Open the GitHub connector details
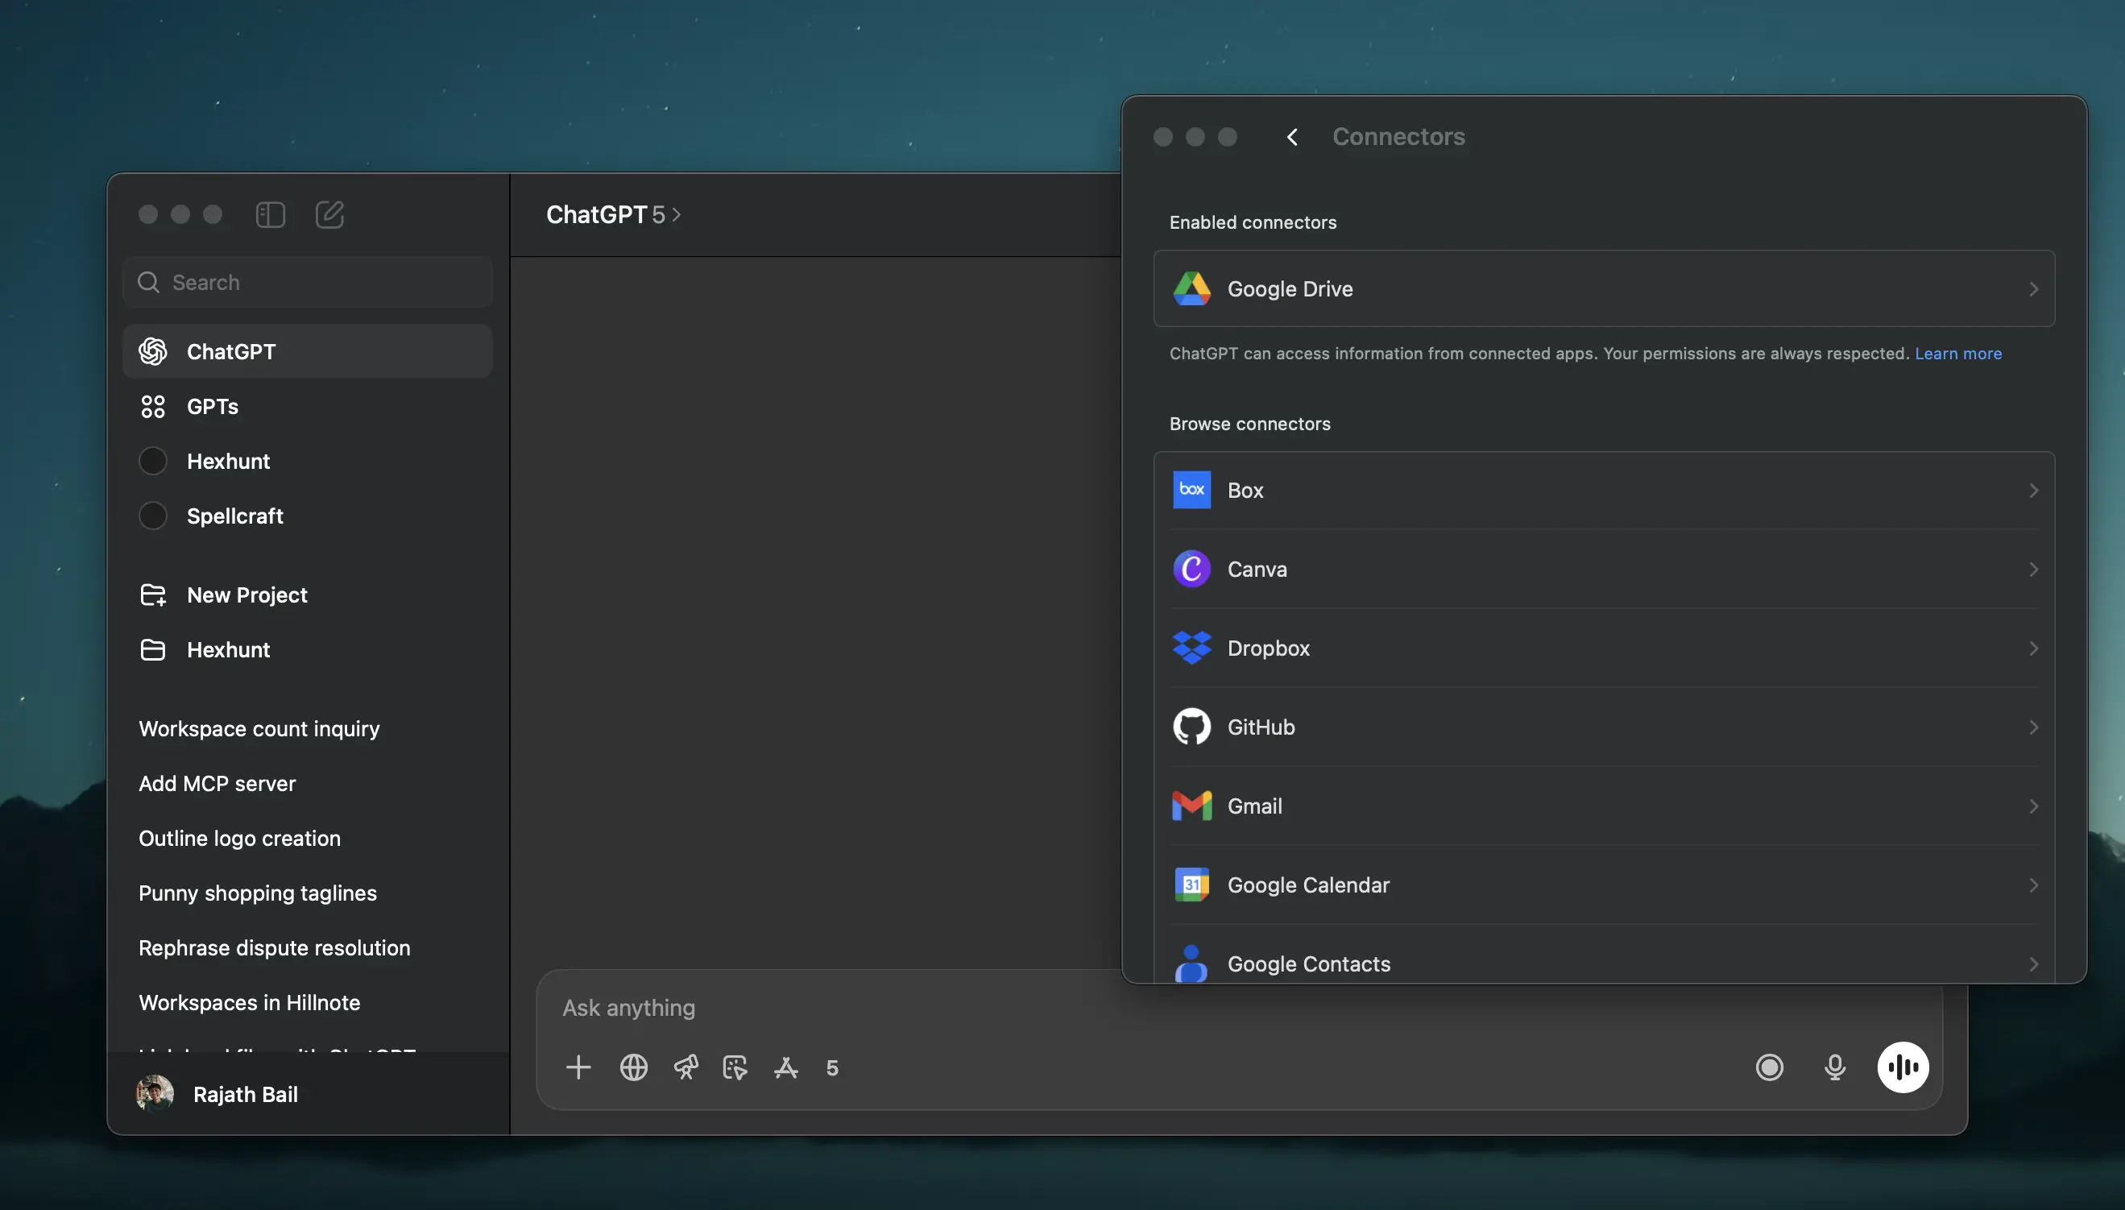The width and height of the screenshot is (2125, 1210). click(1603, 727)
